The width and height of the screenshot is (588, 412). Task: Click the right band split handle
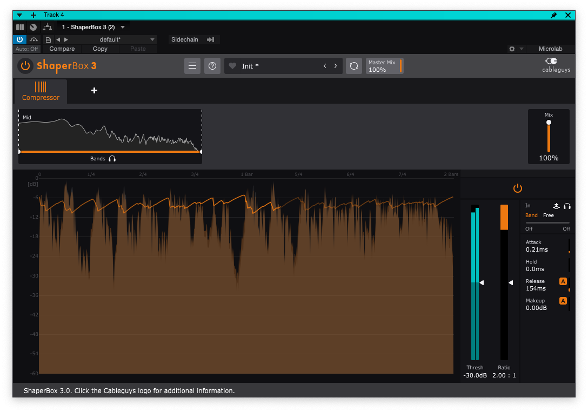tap(201, 152)
